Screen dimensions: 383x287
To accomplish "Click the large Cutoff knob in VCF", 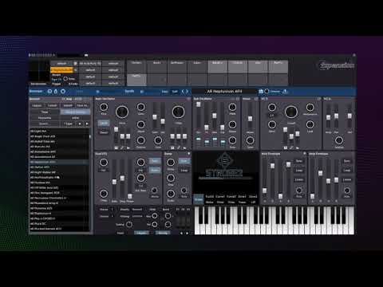I will (291, 112).
